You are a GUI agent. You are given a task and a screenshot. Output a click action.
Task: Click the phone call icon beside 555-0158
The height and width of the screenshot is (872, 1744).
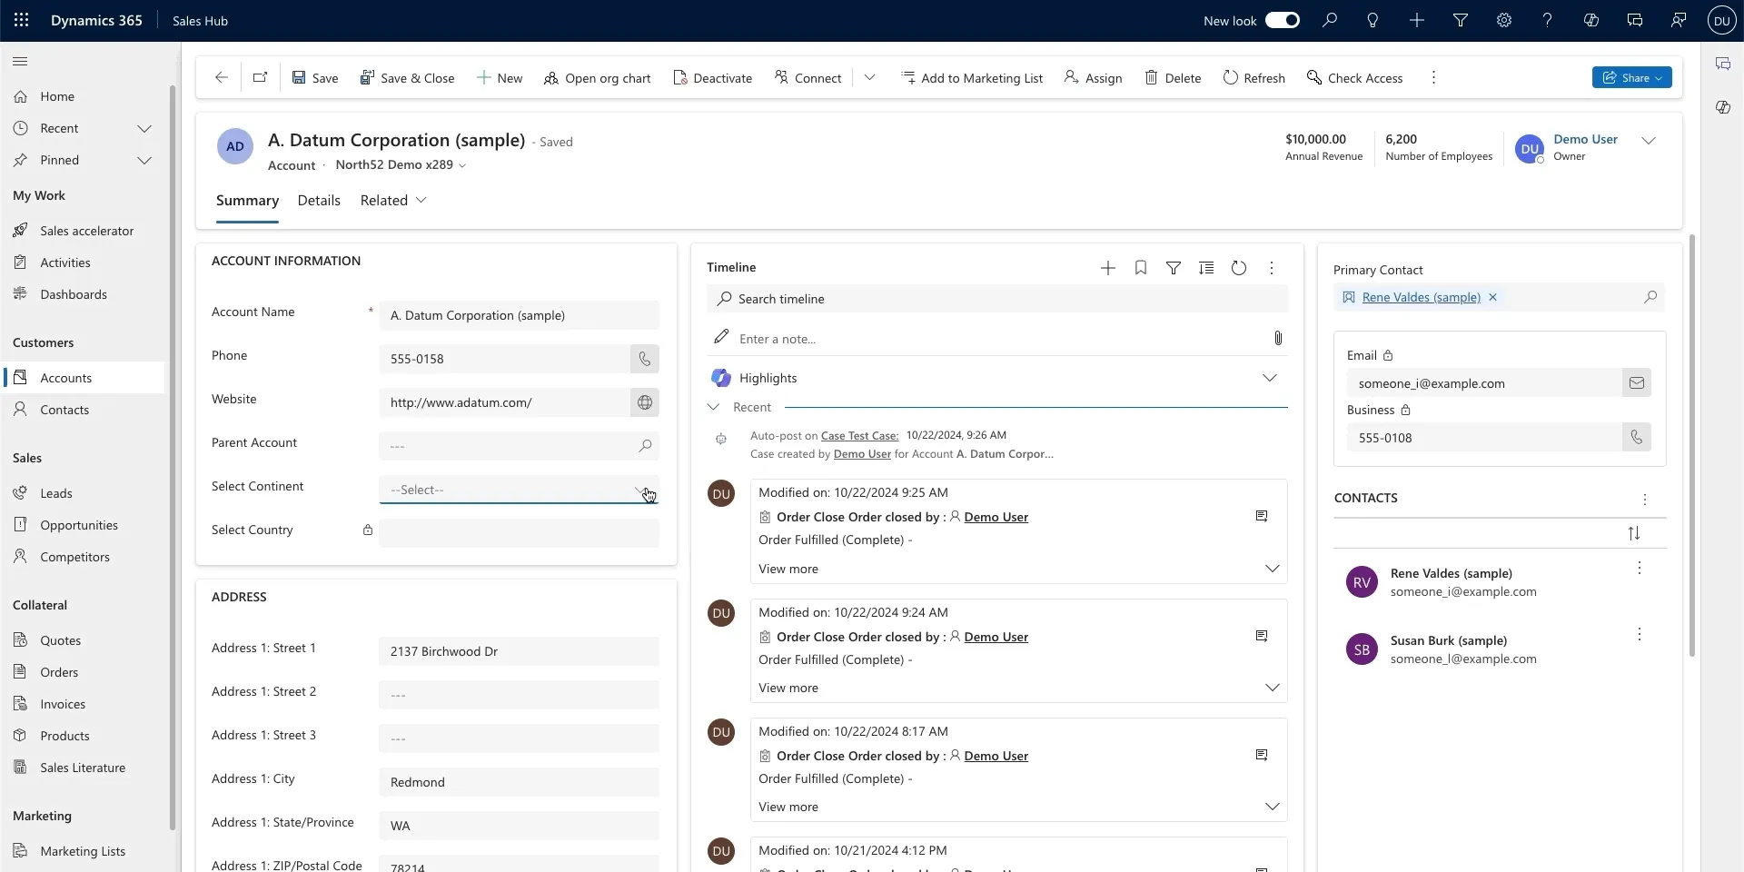tap(645, 359)
